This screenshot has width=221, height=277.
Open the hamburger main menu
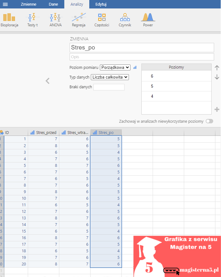point(6,4)
